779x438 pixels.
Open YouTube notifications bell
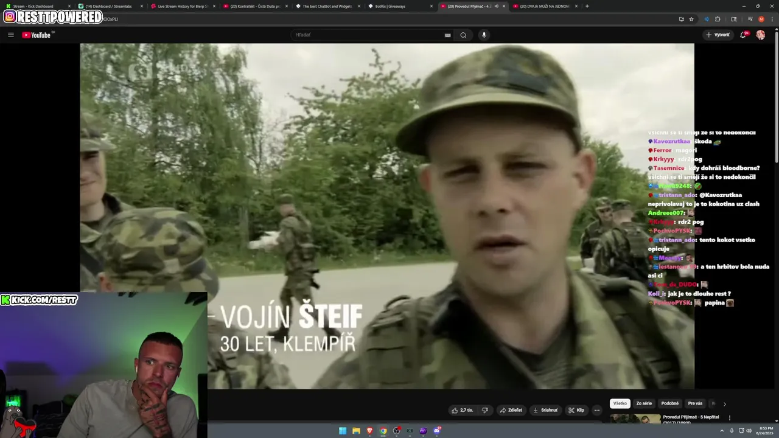click(743, 35)
